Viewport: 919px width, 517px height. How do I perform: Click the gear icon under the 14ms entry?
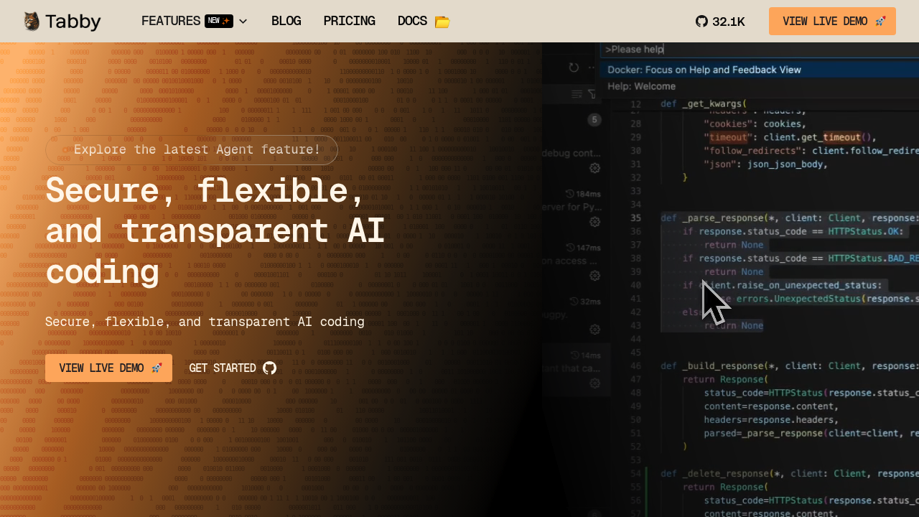coord(594,383)
